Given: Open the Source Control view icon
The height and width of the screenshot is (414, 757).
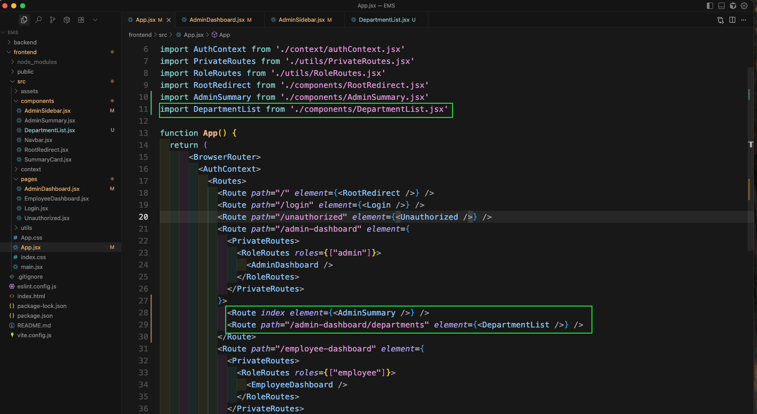Looking at the screenshot, I should tap(53, 20).
